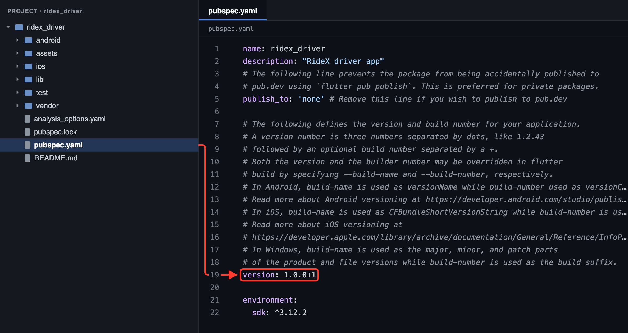Viewport: 628px width, 333px height.
Task: Expand the lib folder arrow
Action: 17,80
